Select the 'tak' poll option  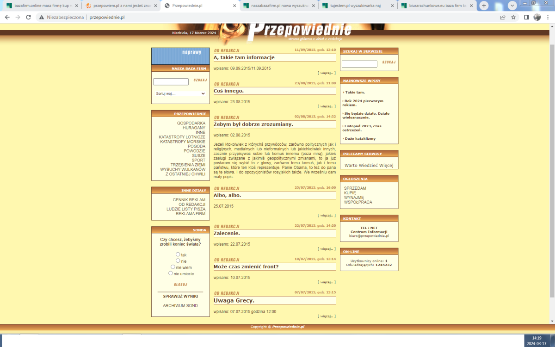click(x=178, y=254)
